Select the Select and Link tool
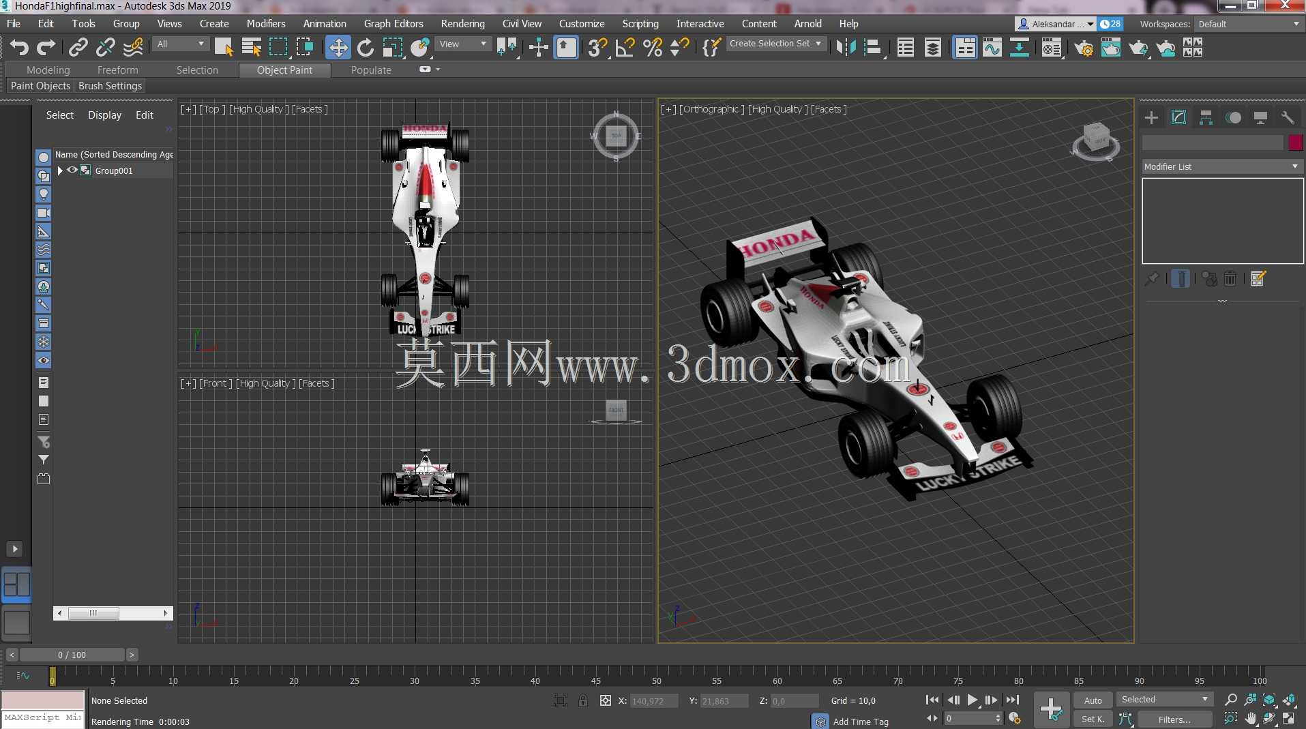Screen dimensions: 1306x729 point(78,48)
